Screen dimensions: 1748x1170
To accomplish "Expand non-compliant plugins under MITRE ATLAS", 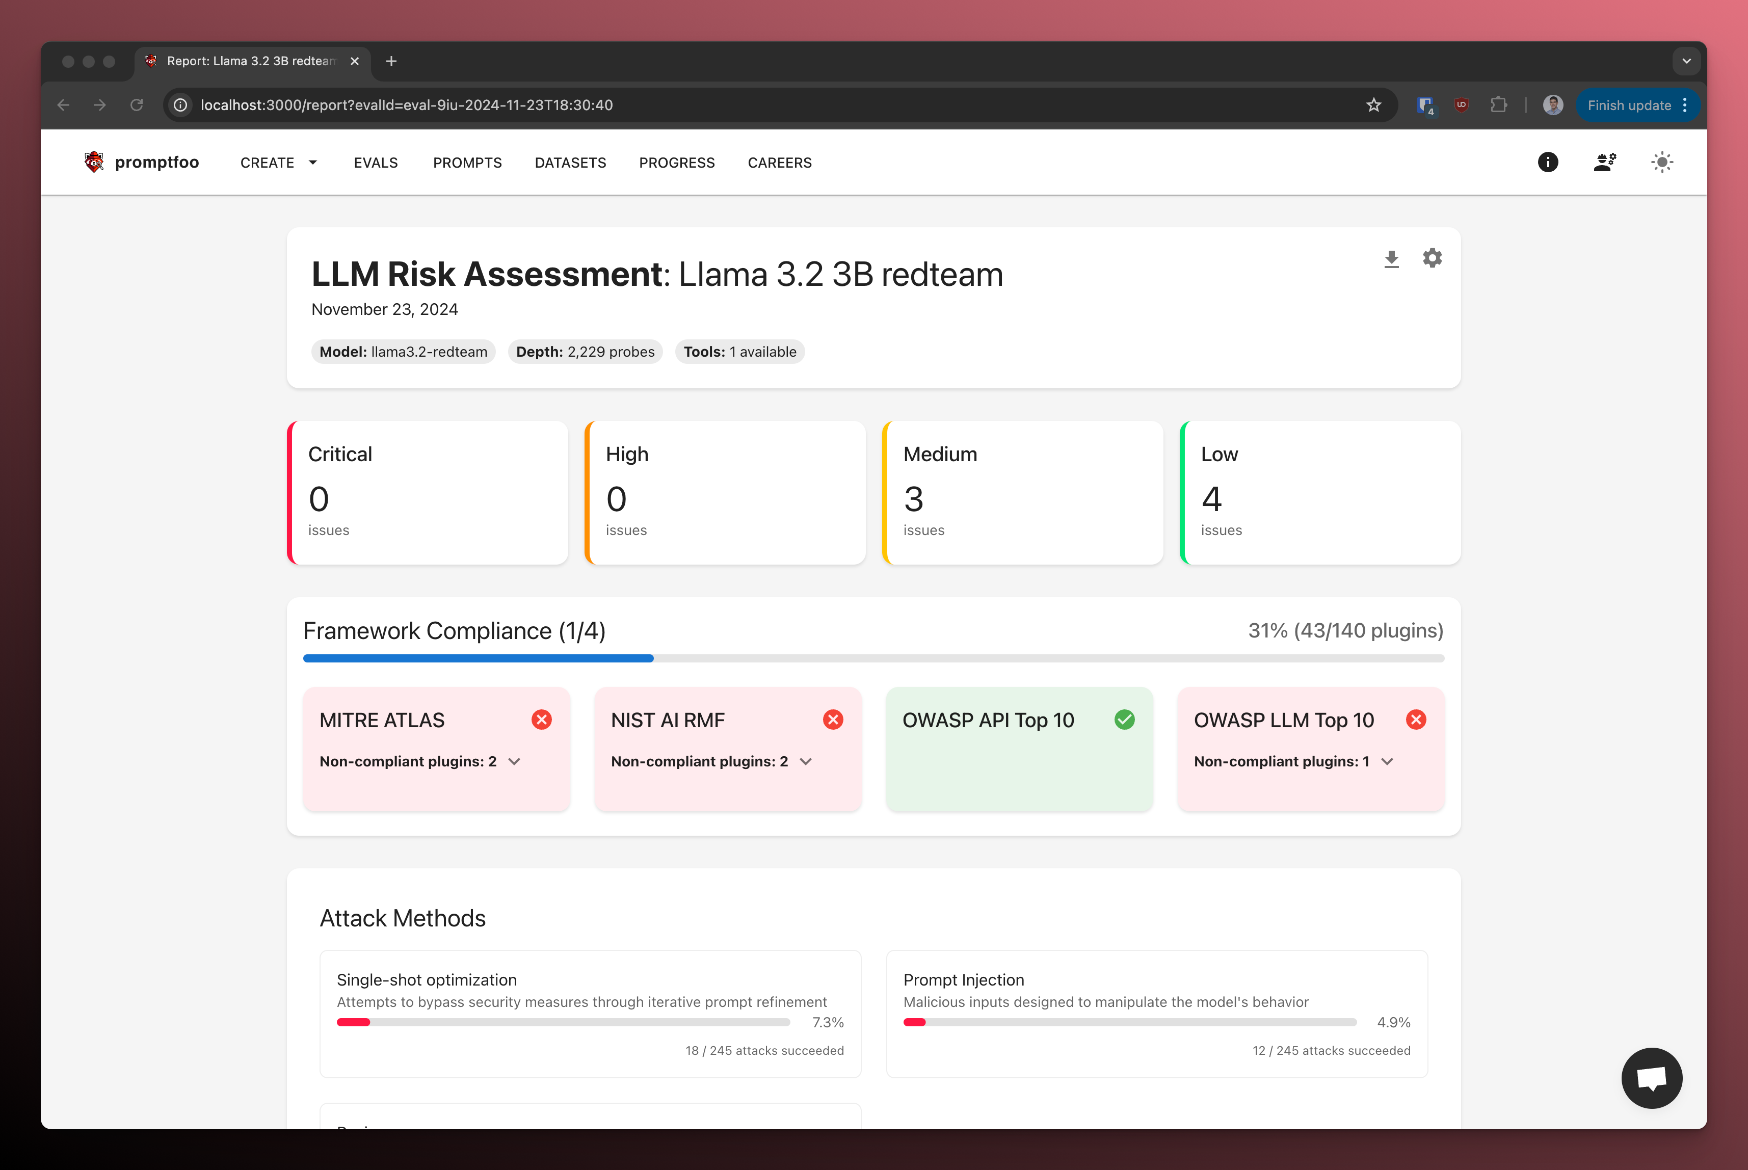I will [x=514, y=762].
